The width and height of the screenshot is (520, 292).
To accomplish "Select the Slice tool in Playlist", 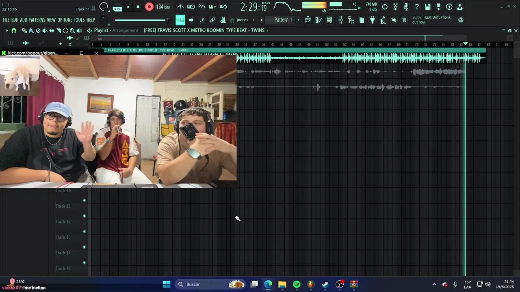I will [x=58, y=30].
